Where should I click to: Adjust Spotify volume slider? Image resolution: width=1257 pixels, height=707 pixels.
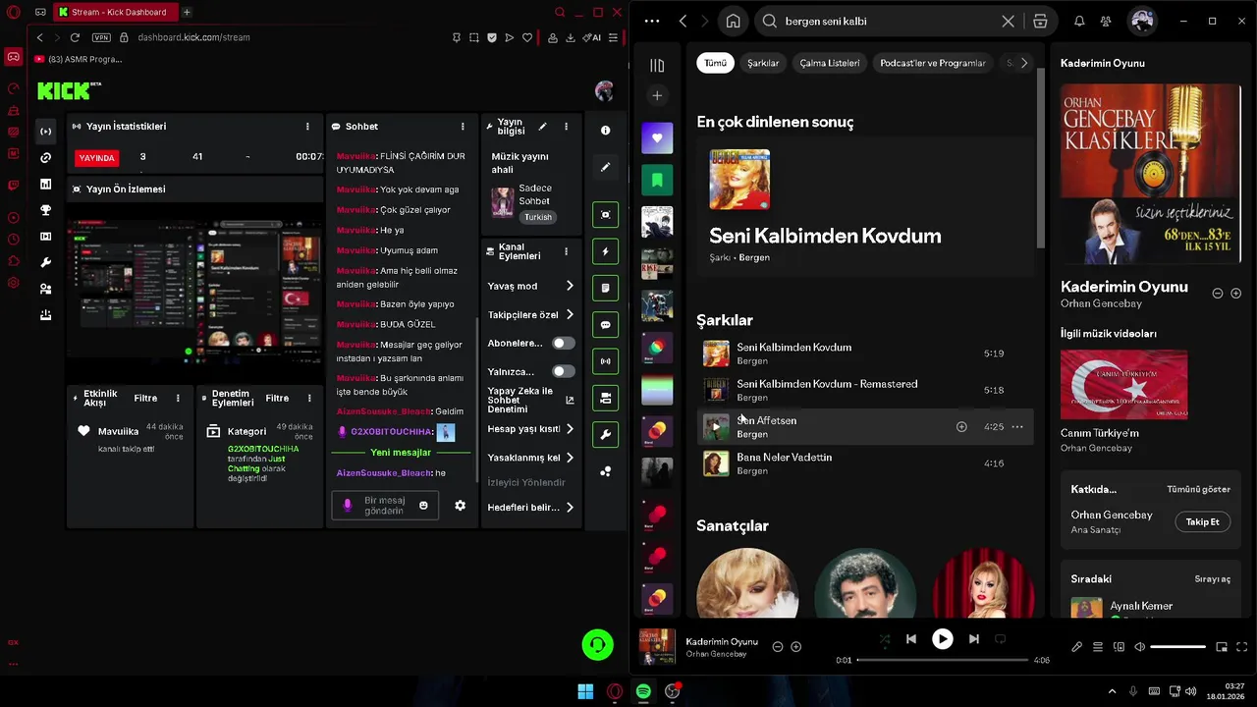click(1177, 647)
